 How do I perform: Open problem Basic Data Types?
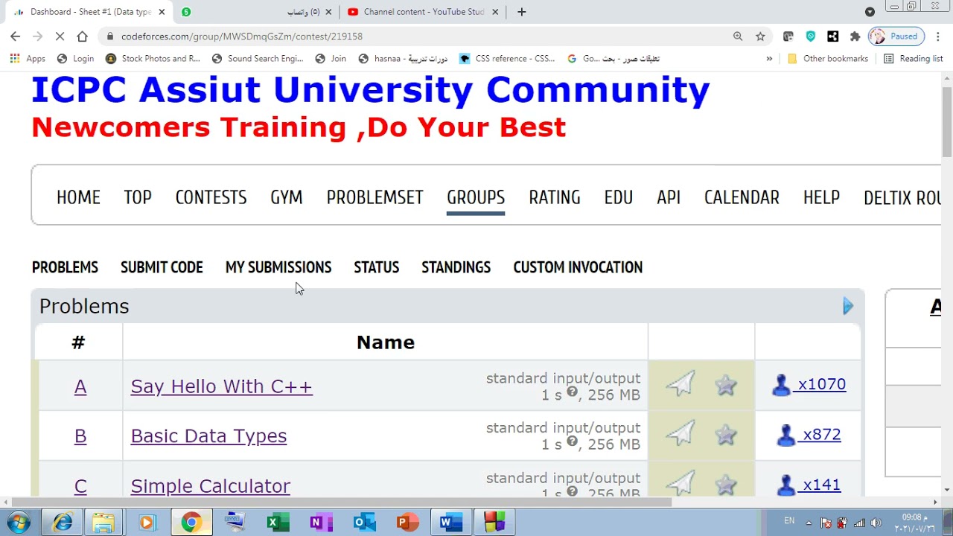[208, 436]
